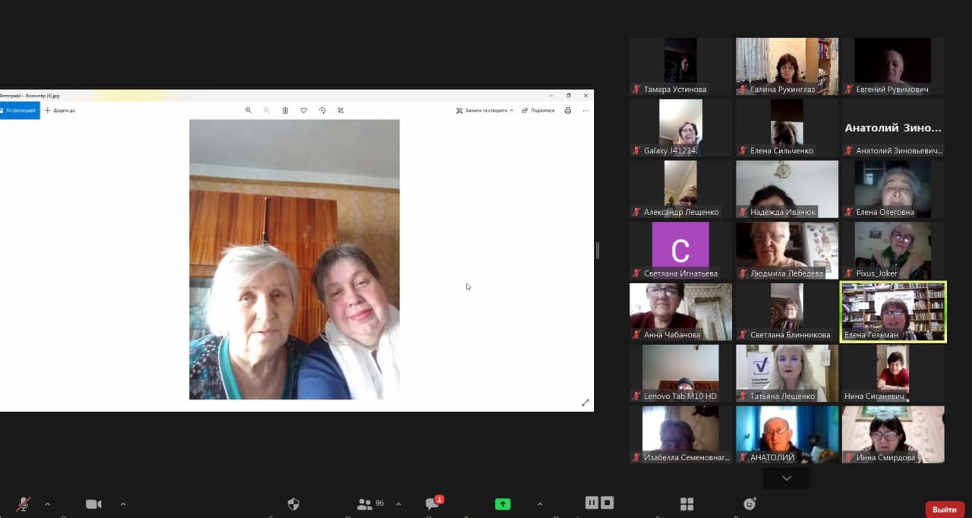Open the Chat with unread message
Viewport: 972px width, 518px height.
[433, 504]
